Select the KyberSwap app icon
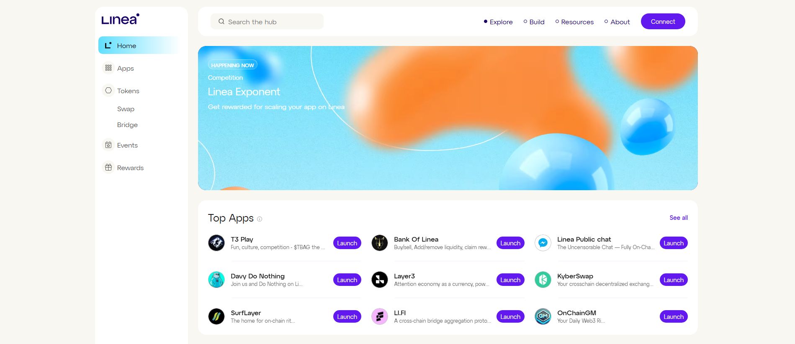This screenshot has height=344, width=795. click(x=543, y=280)
